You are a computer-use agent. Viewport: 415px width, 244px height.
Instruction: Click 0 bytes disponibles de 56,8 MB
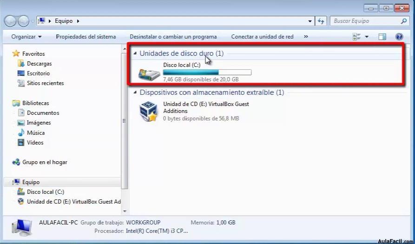click(201, 119)
